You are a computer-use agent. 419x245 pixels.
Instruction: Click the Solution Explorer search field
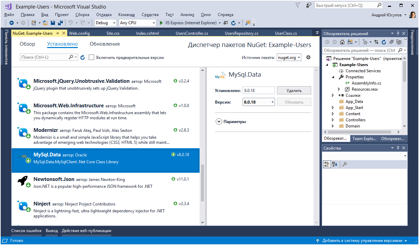pyautogui.click(x=364, y=50)
